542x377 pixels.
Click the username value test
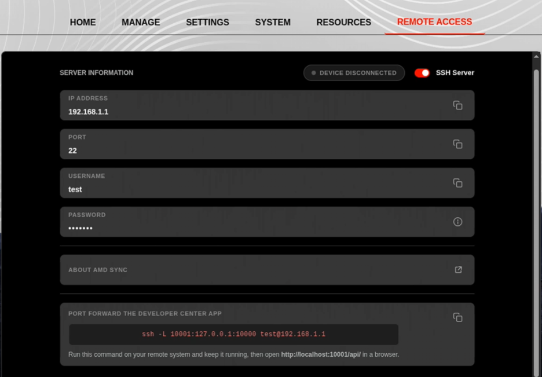coord(75,189)
